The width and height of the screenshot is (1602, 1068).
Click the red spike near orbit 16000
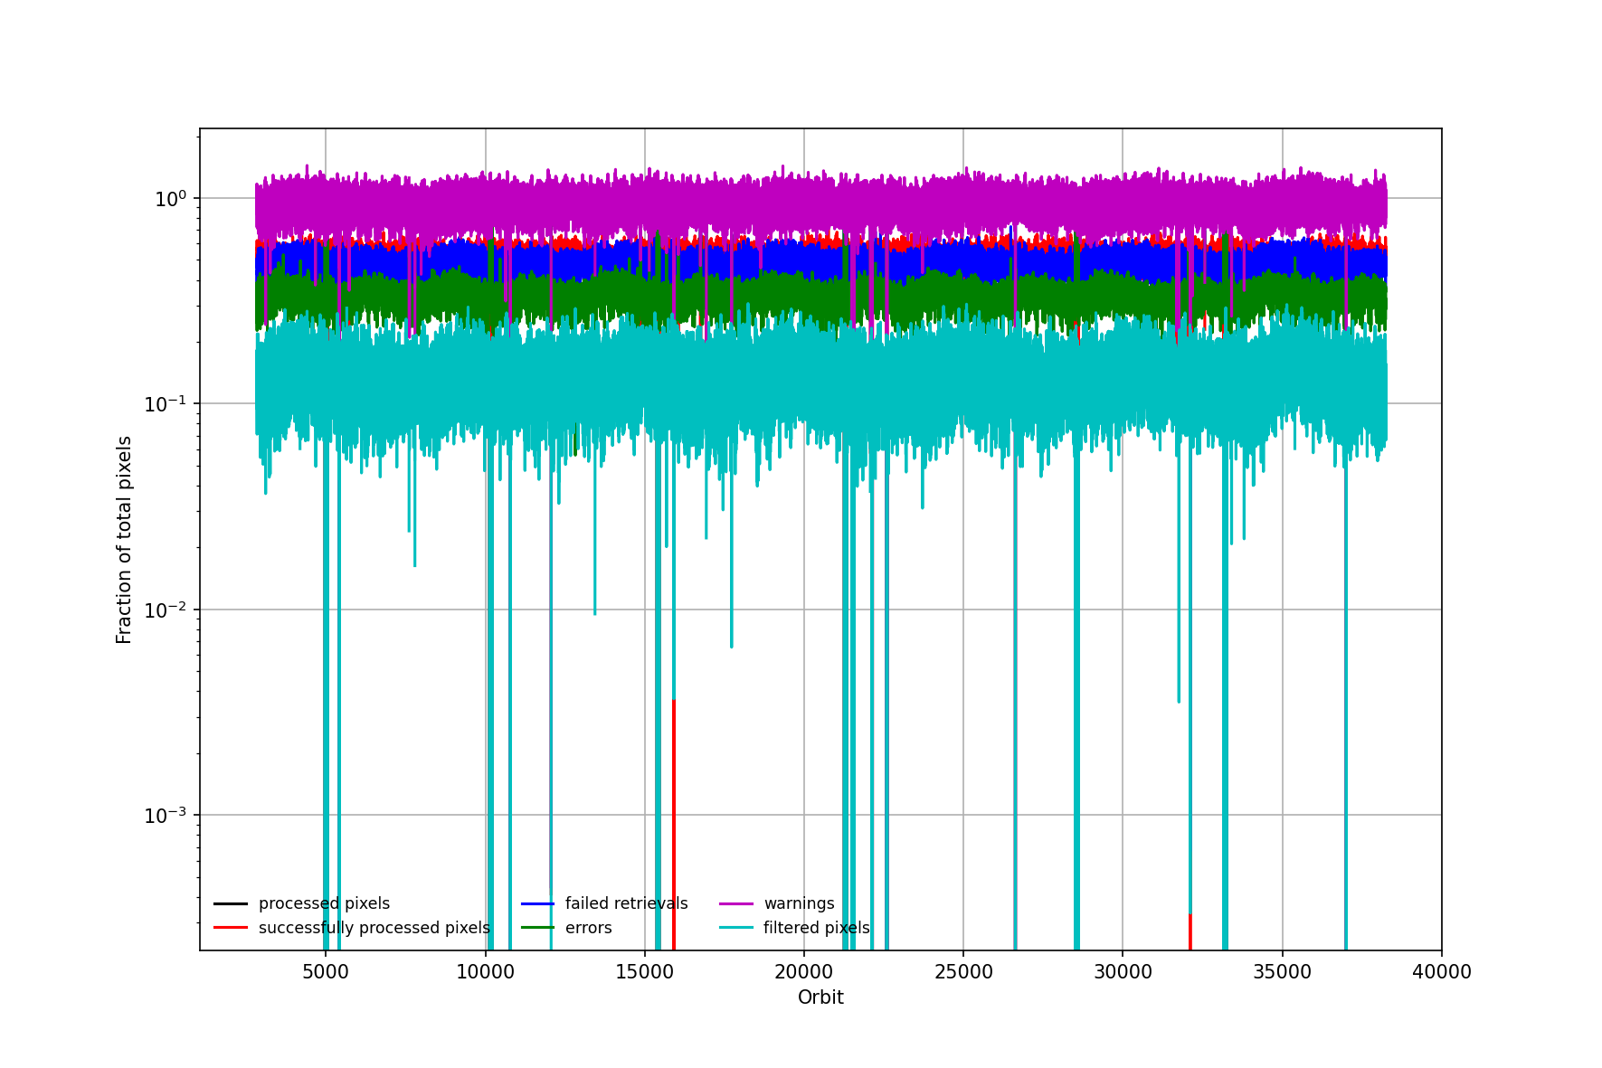coord(674,823)
